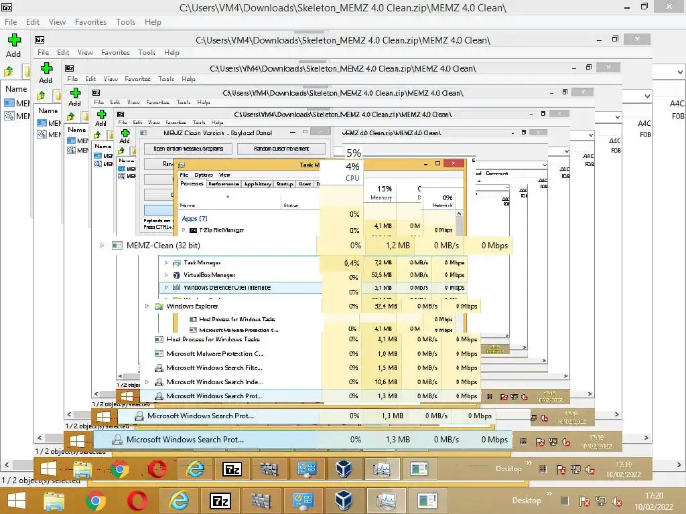Switch to Task Manager on real taskbar showing 17:20

385,501
